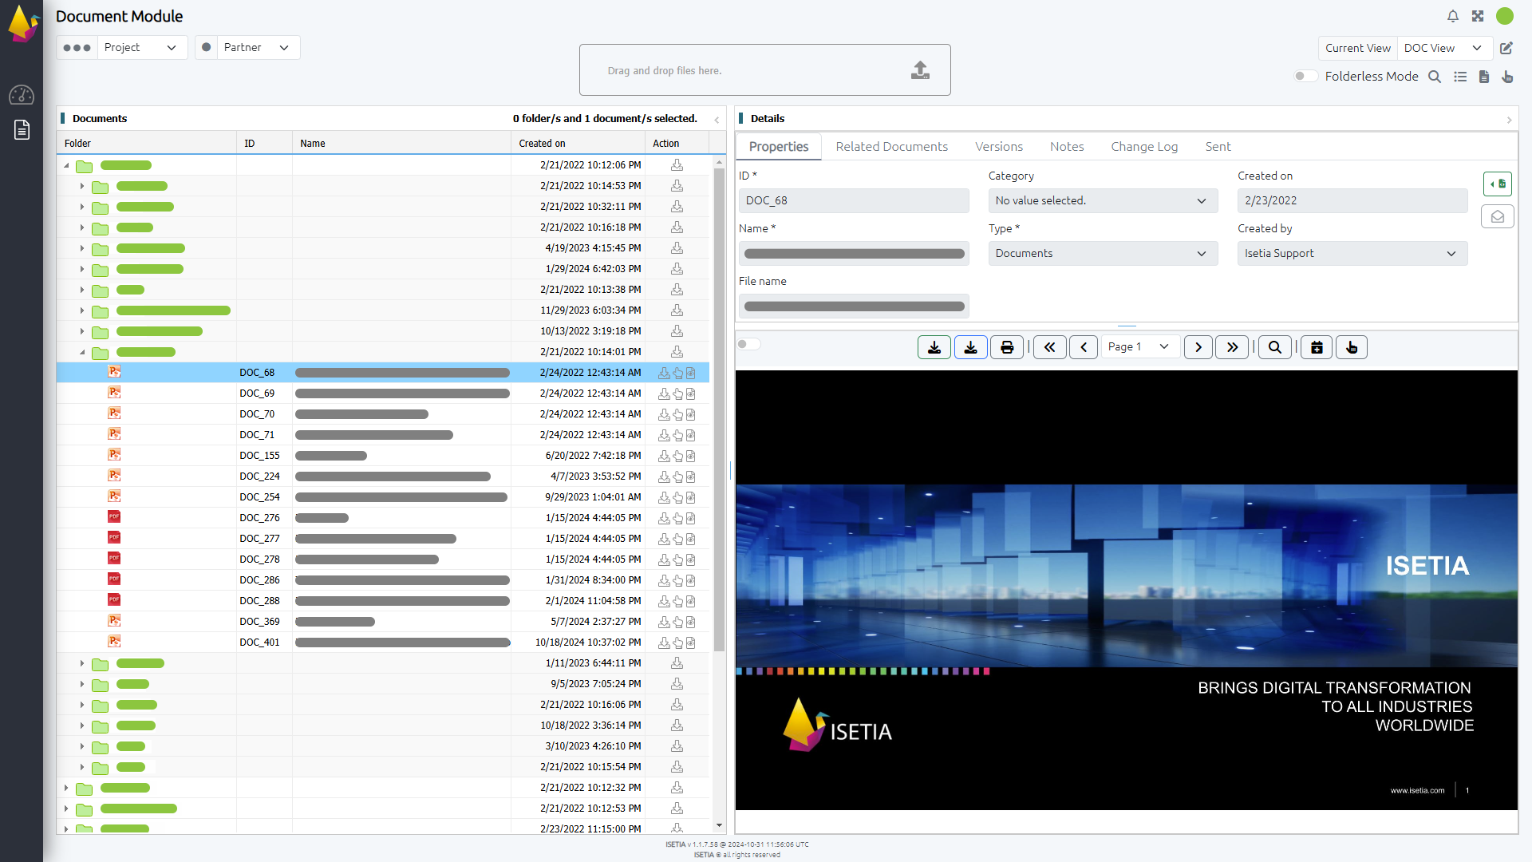Click the drag and drop upload area
Viewport: 1532px width, 862px height.
(x=764, y=70)
